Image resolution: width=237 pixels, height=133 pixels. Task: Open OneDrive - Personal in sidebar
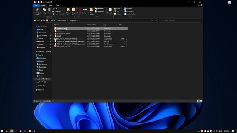(43, 51)
